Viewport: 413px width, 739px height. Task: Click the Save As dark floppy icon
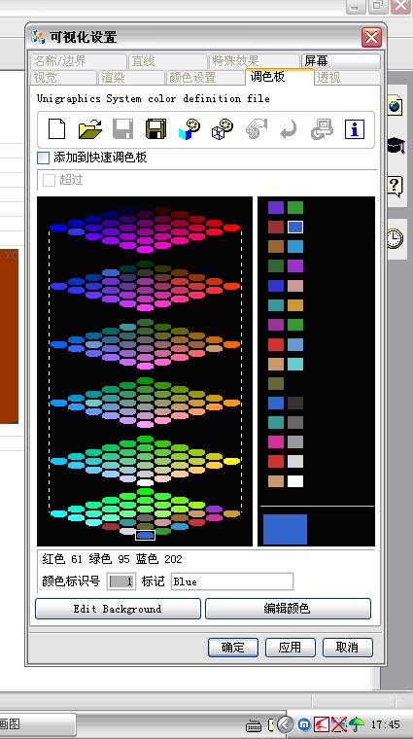(155, 128)
